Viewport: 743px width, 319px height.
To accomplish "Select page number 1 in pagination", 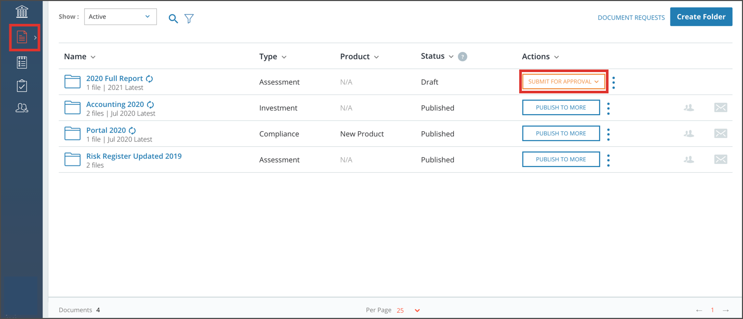I will (x=712, y=310).
